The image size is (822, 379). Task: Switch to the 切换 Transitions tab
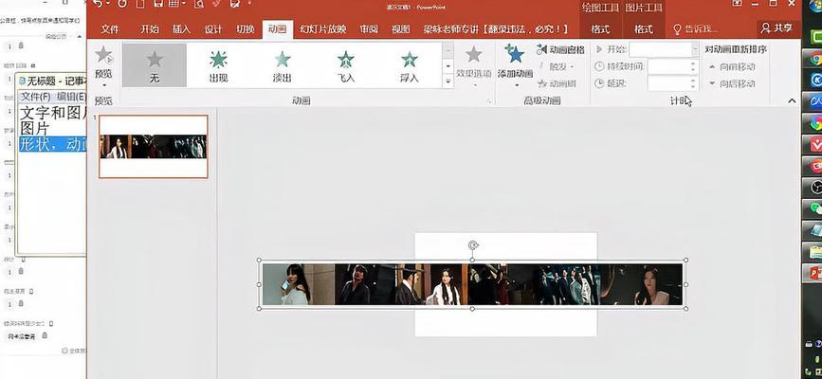coord(245,29)
